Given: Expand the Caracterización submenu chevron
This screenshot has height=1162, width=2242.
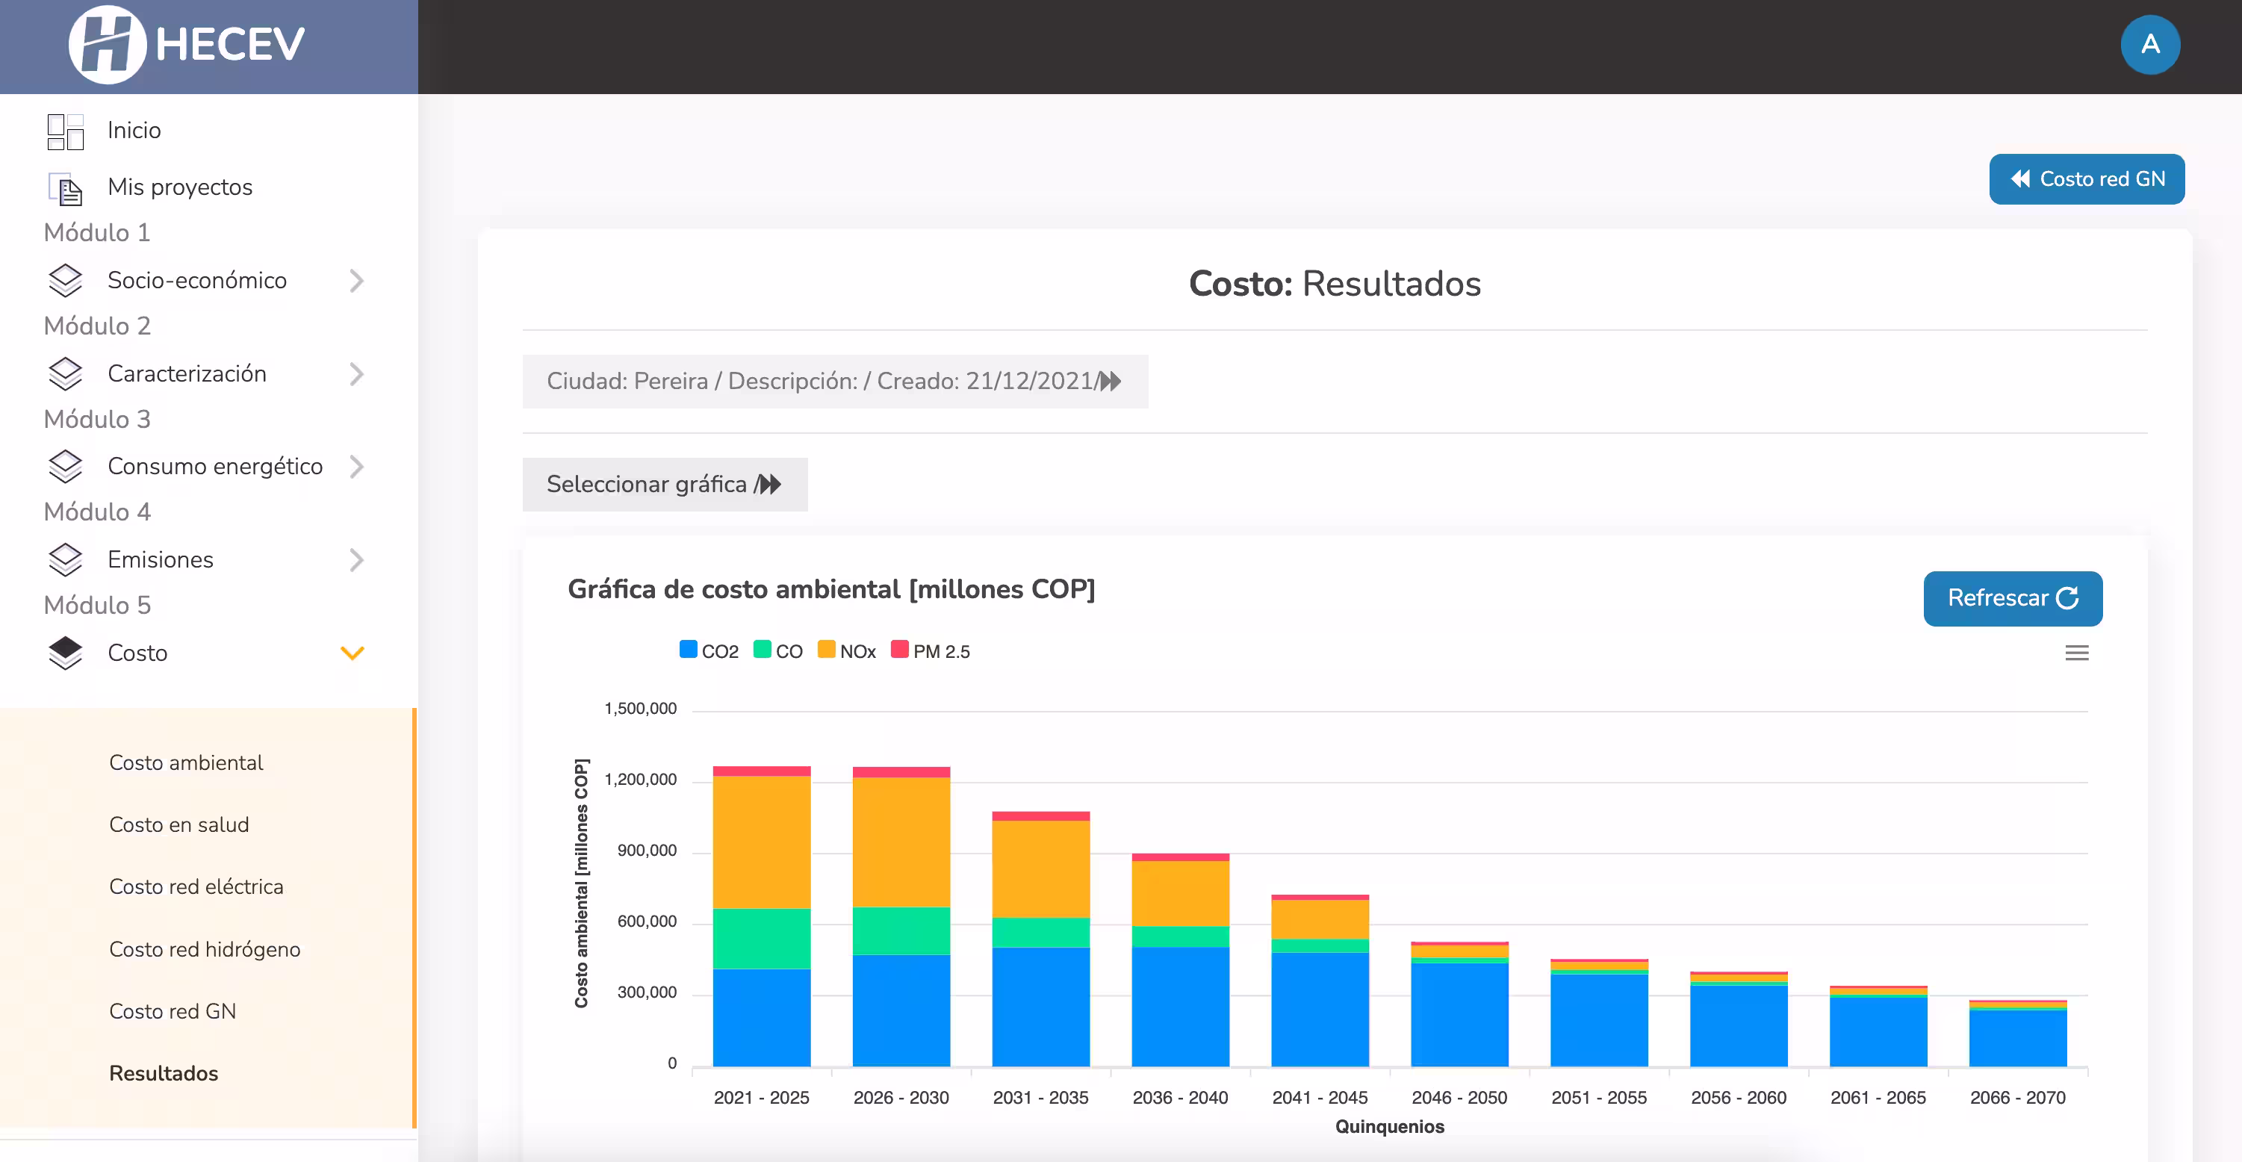Looking at the screenshot, I should tap(356, 374).
